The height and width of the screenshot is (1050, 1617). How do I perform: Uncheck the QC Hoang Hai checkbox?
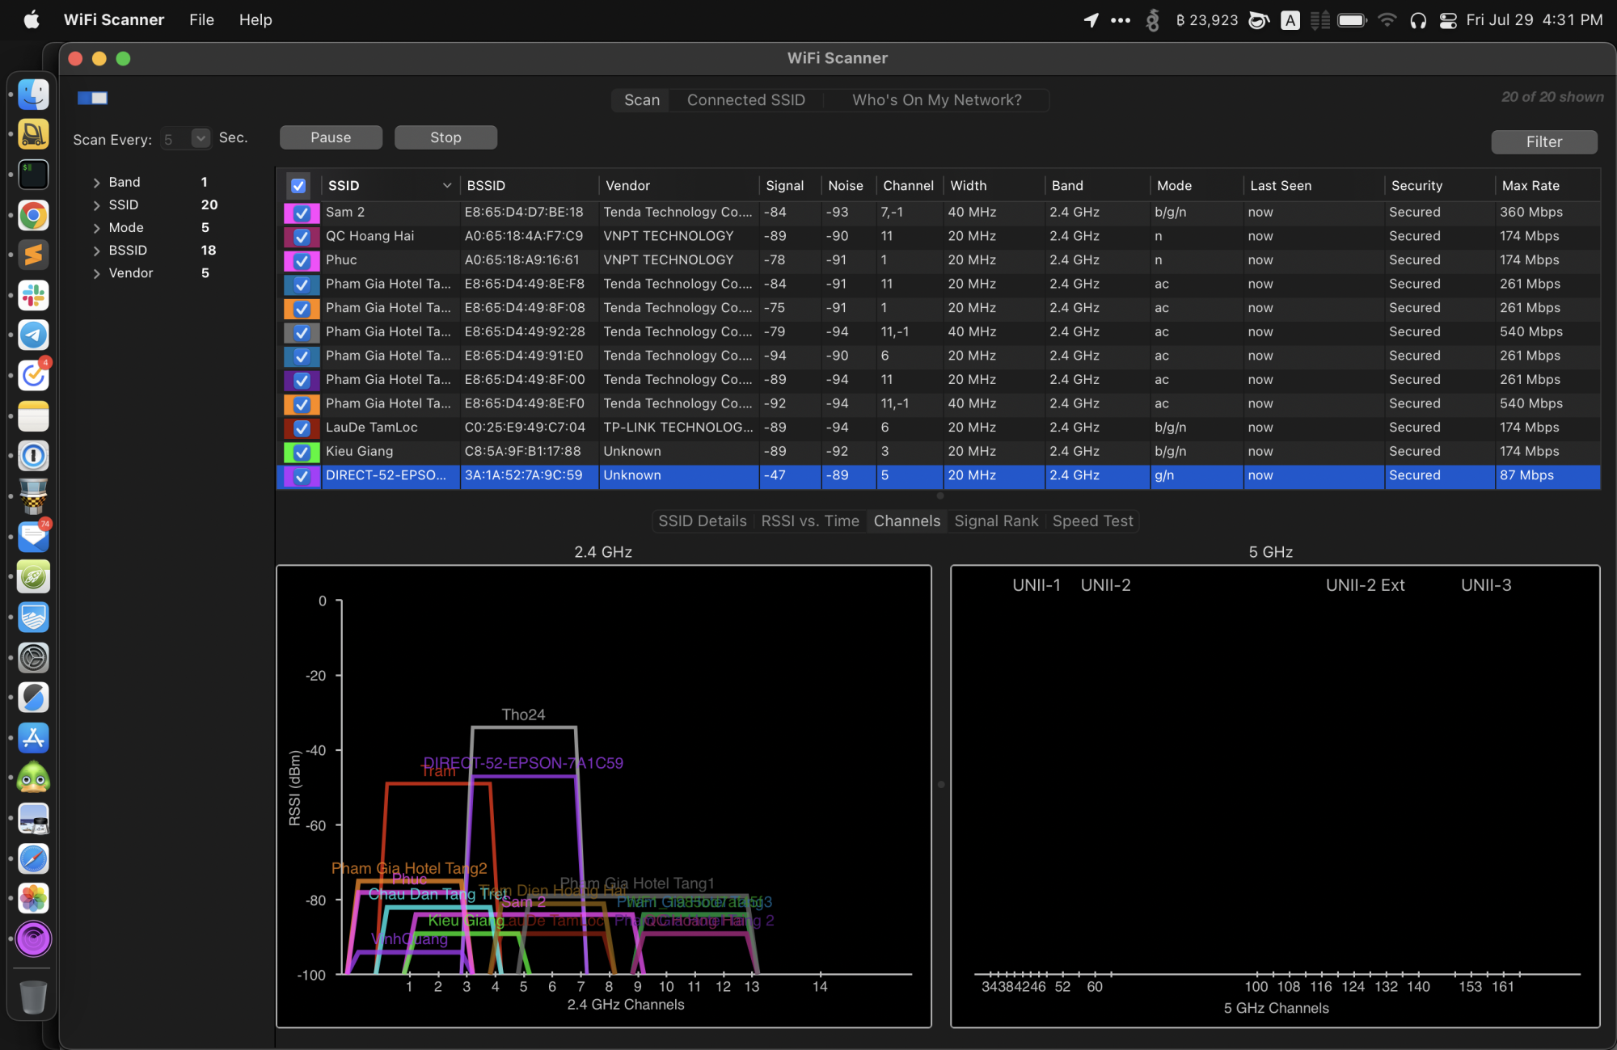tap(302, 237)
